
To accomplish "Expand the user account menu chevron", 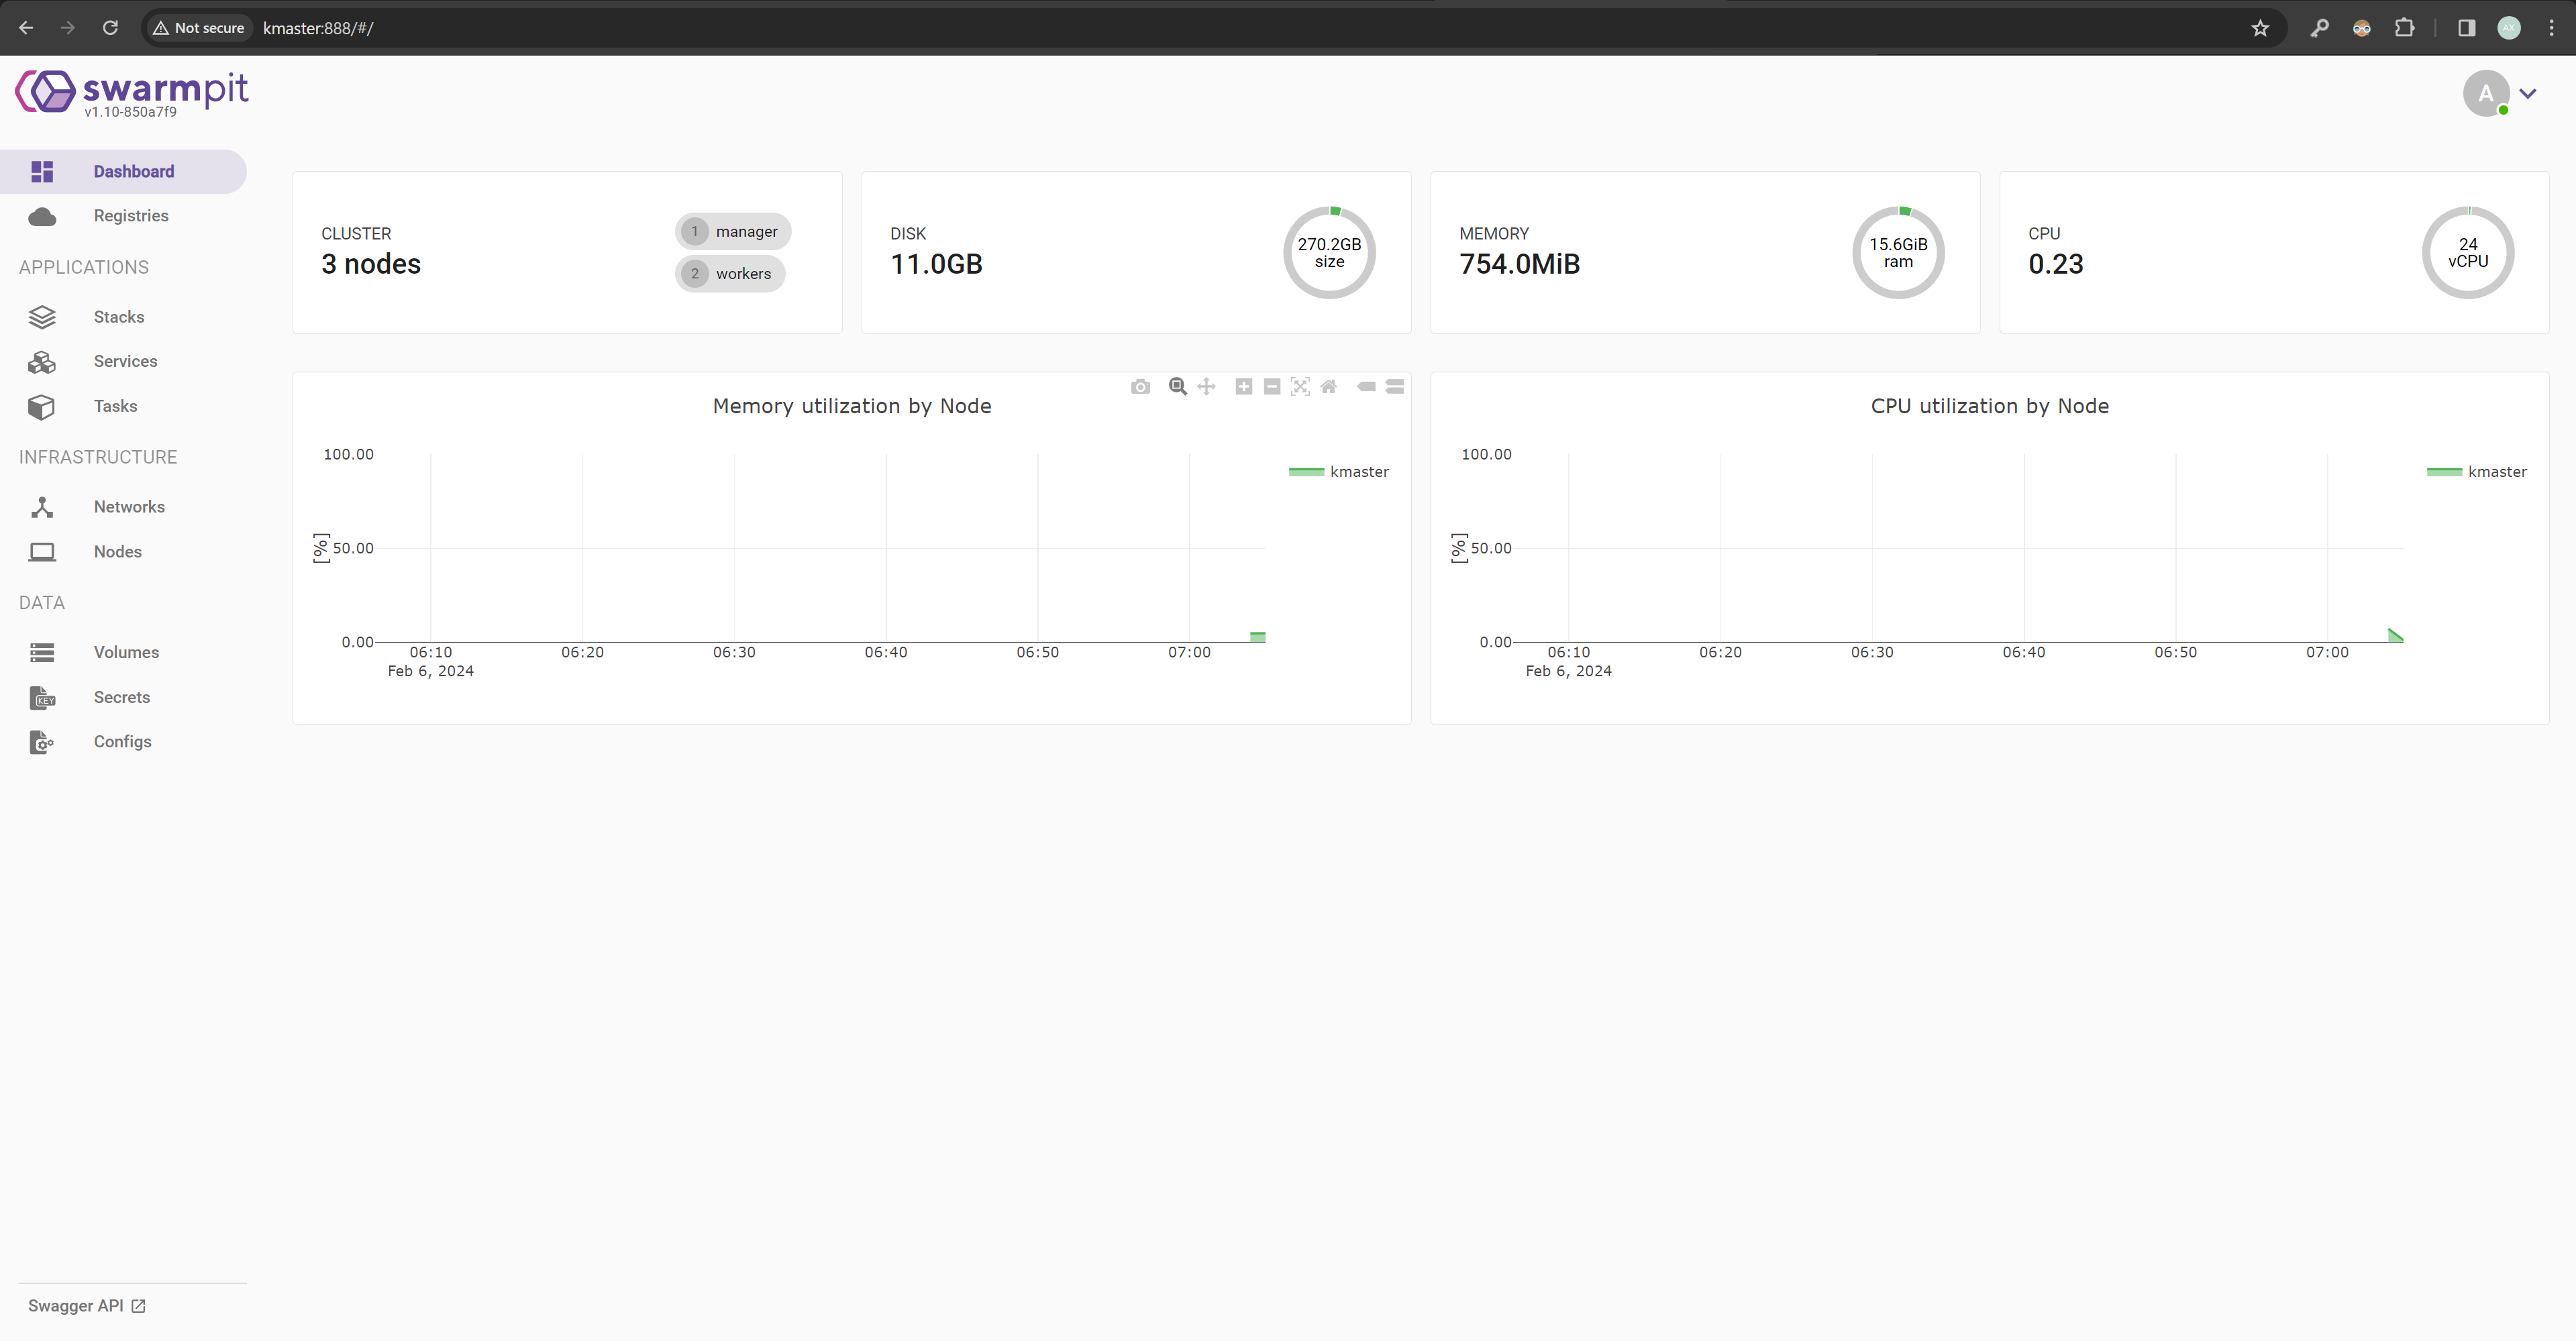I will click(x=2528, y=94).
